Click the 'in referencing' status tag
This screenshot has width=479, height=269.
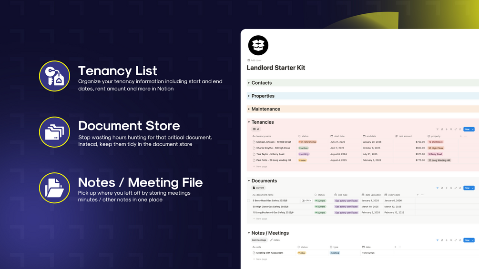tap(307, 142)
